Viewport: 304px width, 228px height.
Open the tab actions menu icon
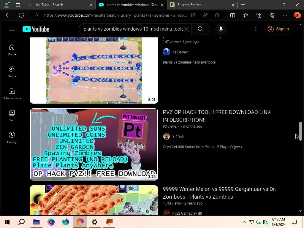(18, 5)
